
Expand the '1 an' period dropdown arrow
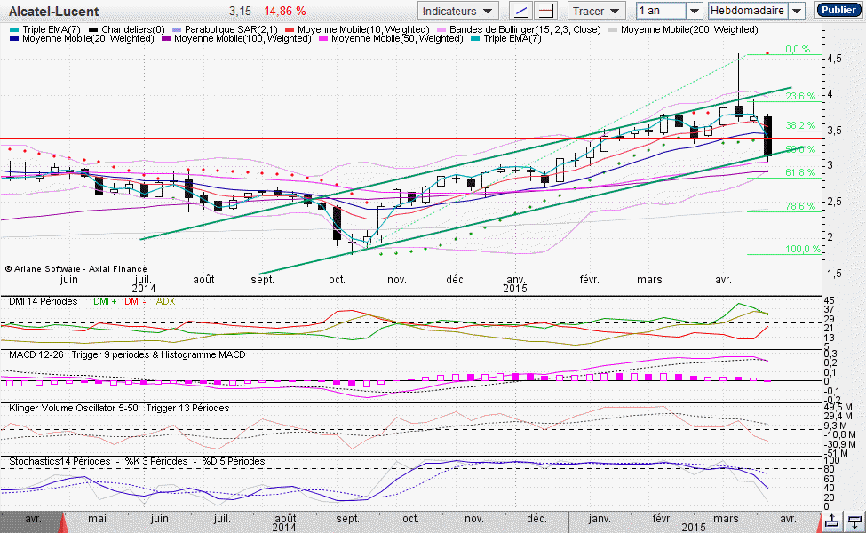point(695,11)
